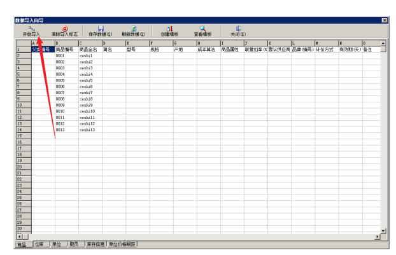Click the vertical scrollbar down arrow
Viewport: 396px width, 255px height.
(383, 231)
